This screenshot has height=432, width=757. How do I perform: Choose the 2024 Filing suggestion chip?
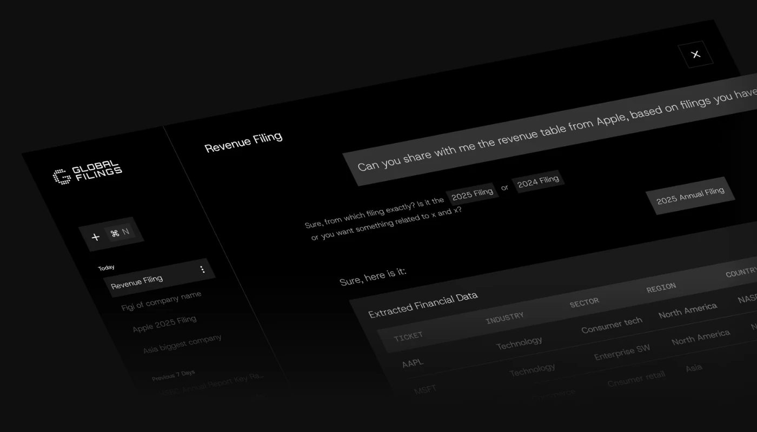[x=538, y=181]
